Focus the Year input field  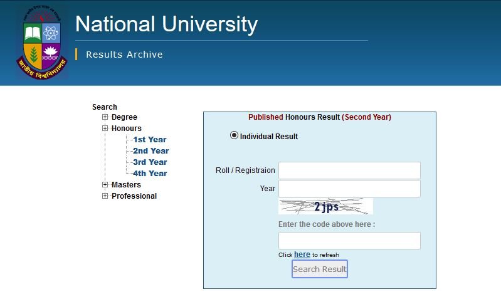(x=349, y=189)
